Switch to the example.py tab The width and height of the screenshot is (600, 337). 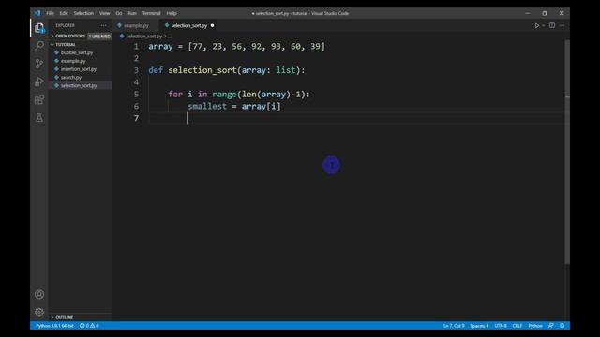[136, 25]
